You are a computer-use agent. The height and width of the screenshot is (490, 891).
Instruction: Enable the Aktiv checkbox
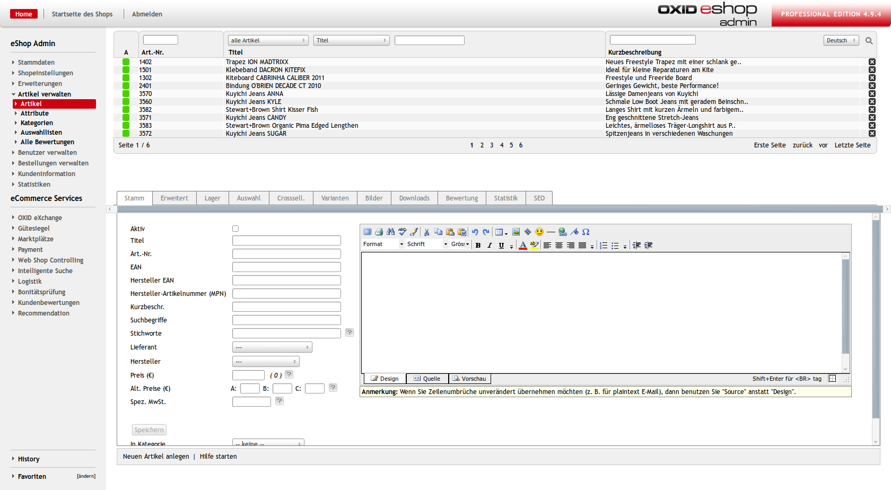(x=235, y=229)
